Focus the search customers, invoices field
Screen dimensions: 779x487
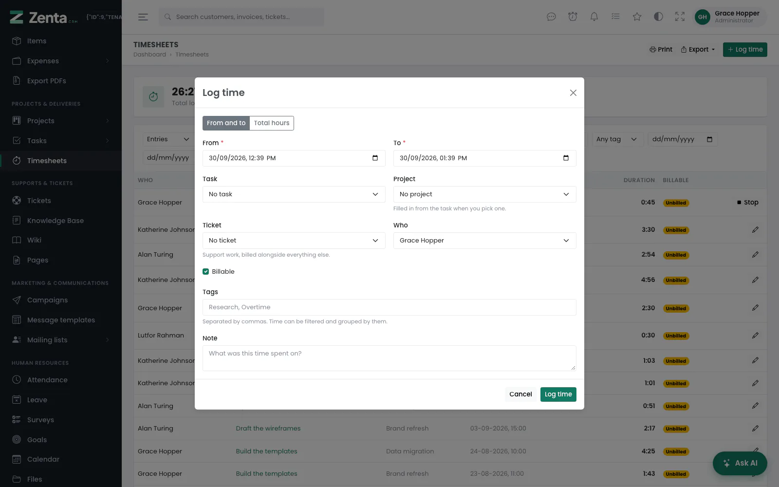click(x=241, y=17)
